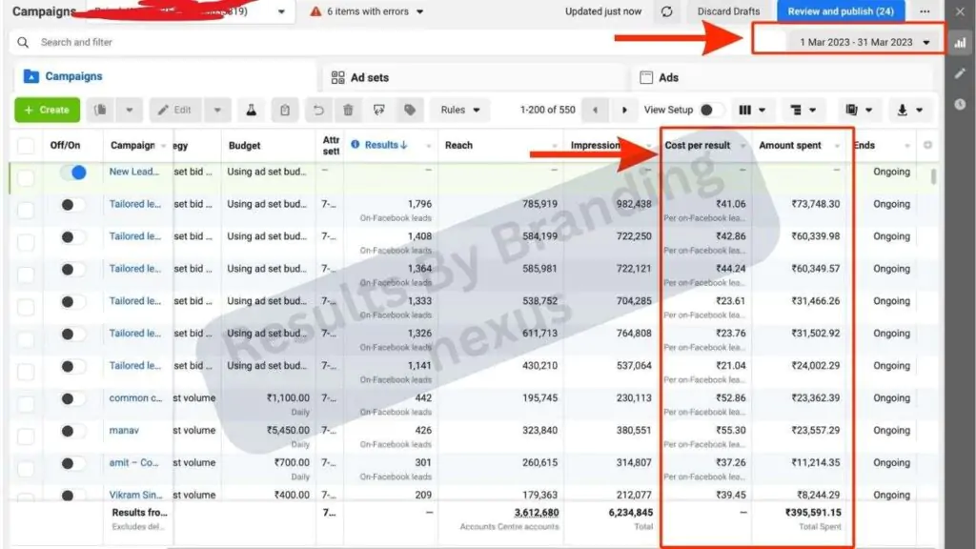
Task: Click the green Create button
Action: 47,110
